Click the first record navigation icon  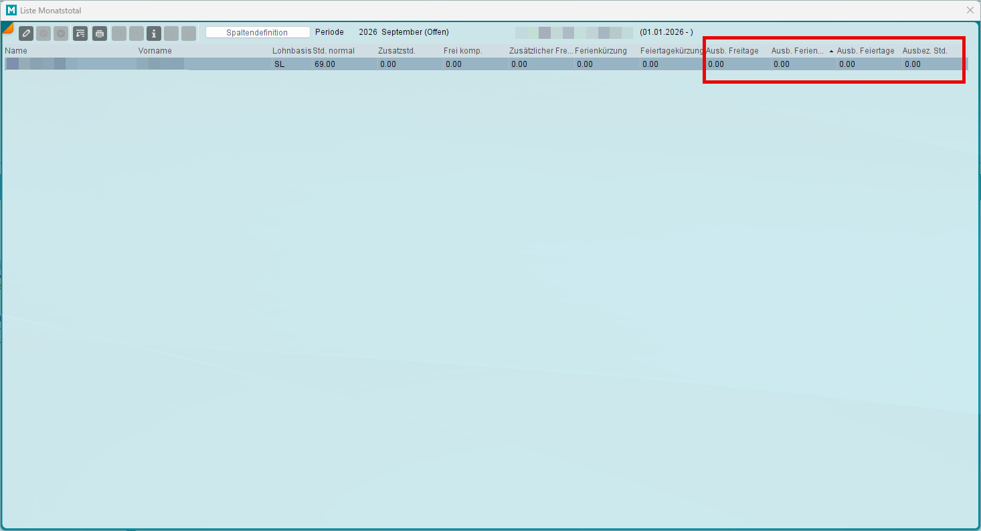point(118,33)
